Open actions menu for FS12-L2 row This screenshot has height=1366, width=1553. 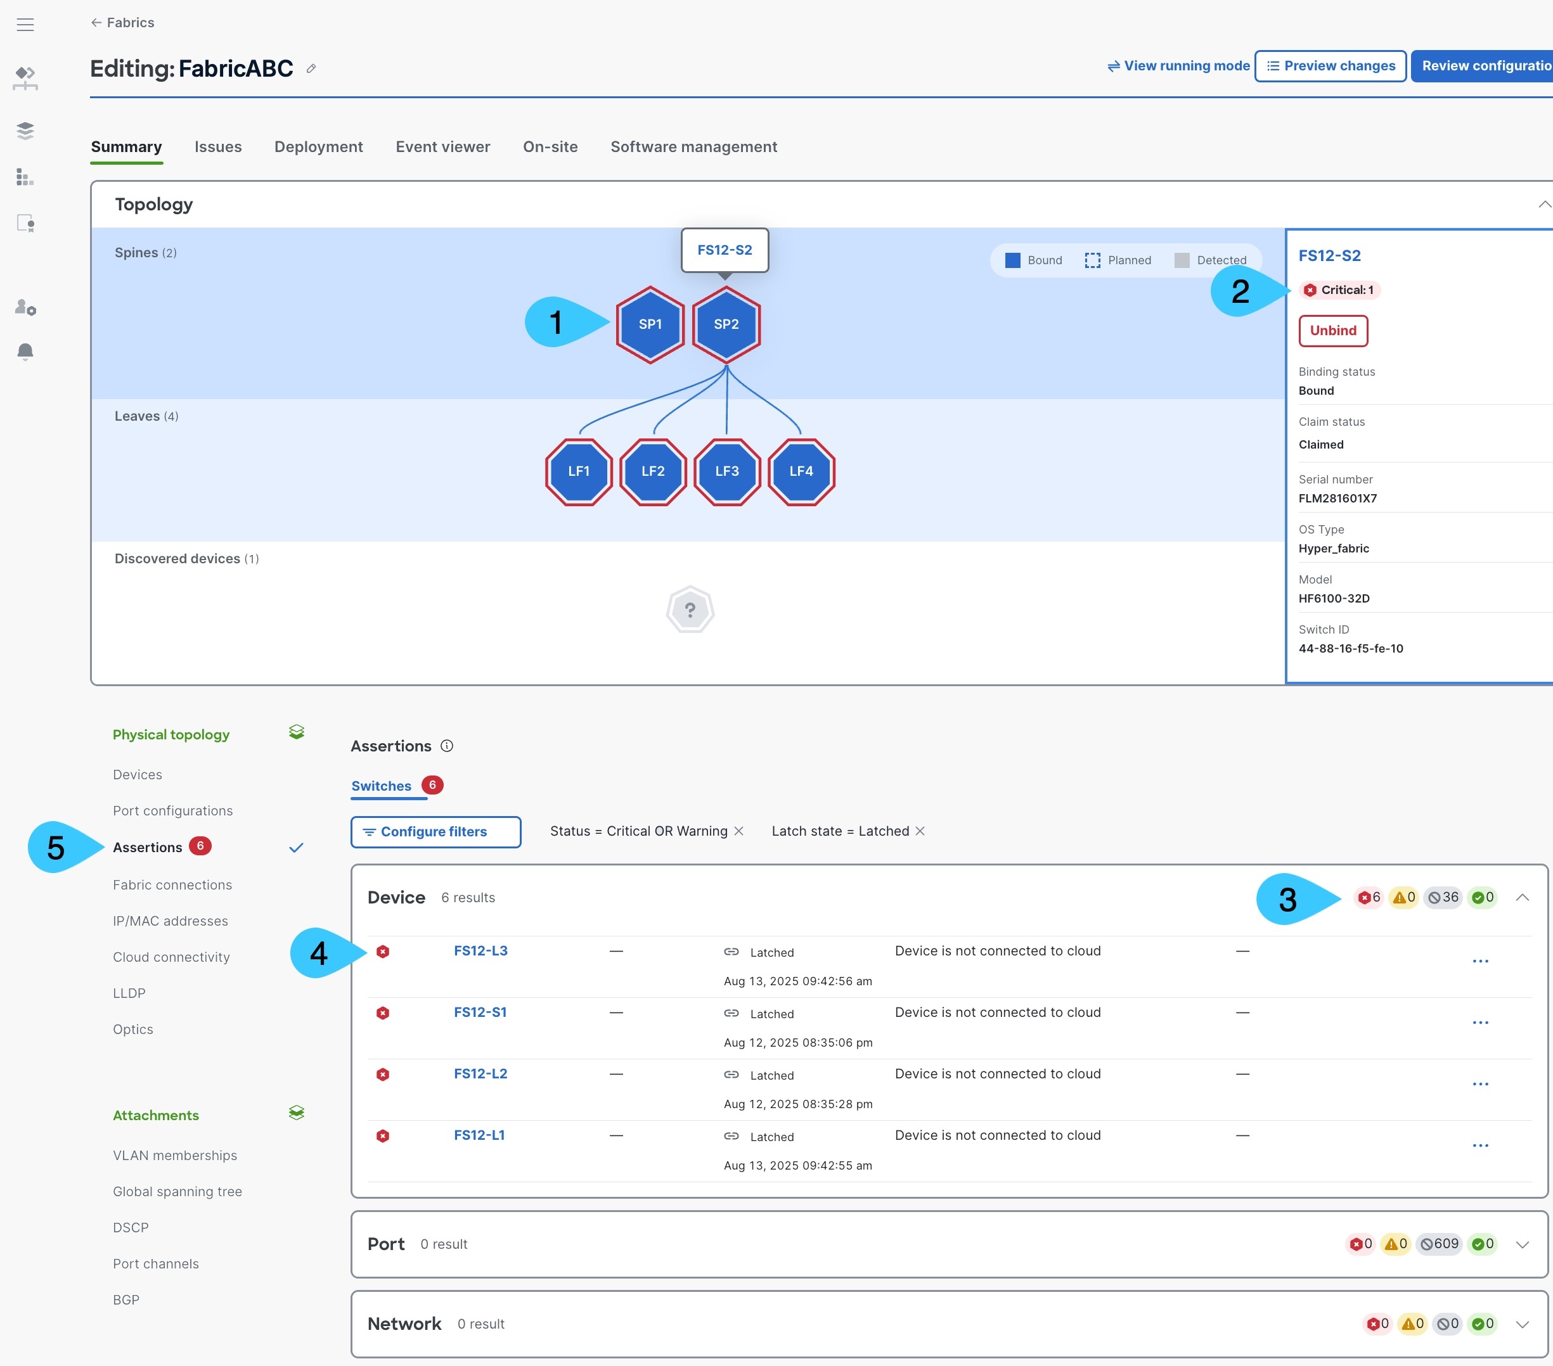pos(1480,1084)
